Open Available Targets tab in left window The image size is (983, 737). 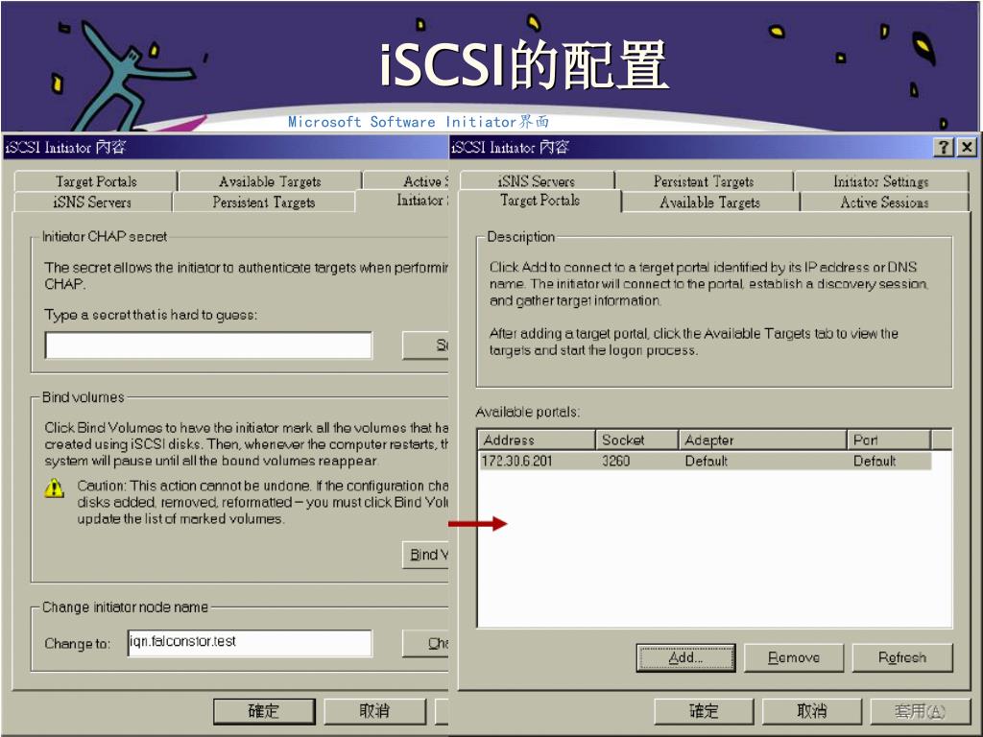[270, 181]
